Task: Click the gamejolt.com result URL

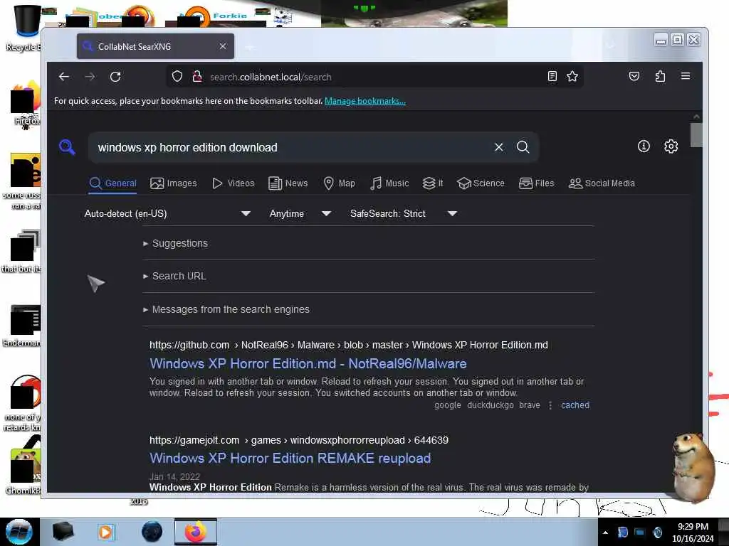Action: point(299,440)
